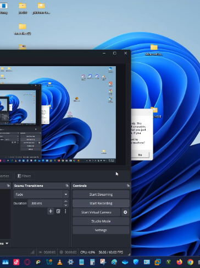Open virtual camera gear settings

125,212
